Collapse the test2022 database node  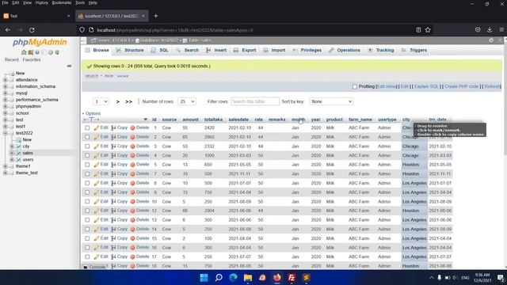pyautogui.click(x=6, y=133)
